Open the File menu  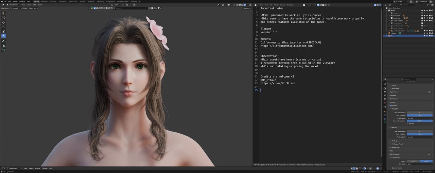point(5,2)
